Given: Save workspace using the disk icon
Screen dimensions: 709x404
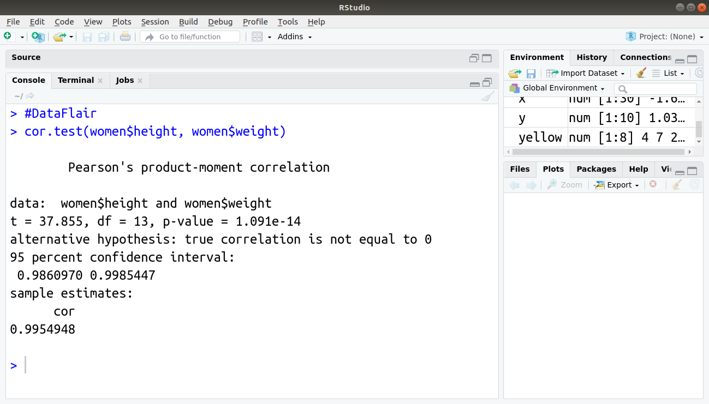Looking at the screenshot, I should point(531,73).
